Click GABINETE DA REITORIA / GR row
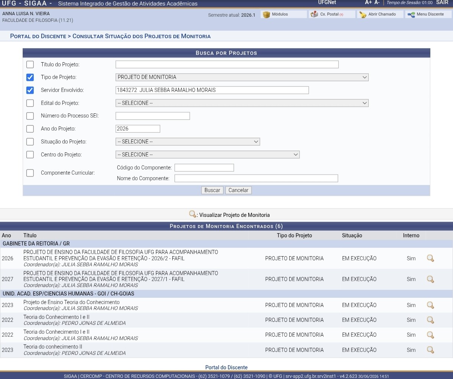 point(226,244)
